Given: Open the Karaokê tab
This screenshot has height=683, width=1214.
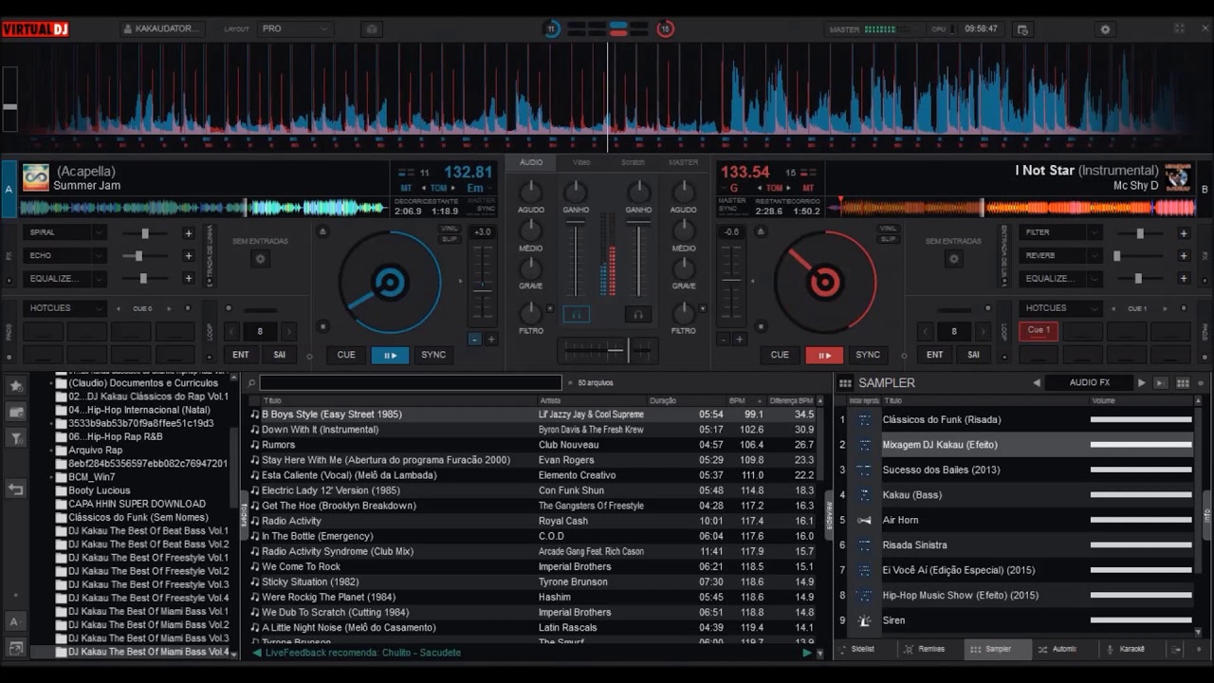Looking at the screenshot, I should pos(1133,649).
